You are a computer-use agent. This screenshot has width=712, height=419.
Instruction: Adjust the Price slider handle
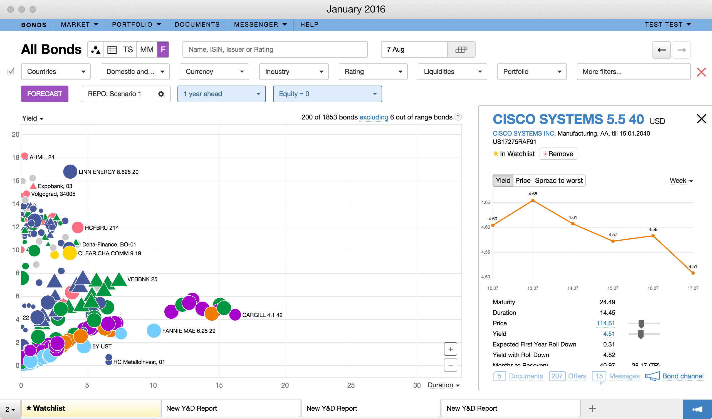coord(641,324)
